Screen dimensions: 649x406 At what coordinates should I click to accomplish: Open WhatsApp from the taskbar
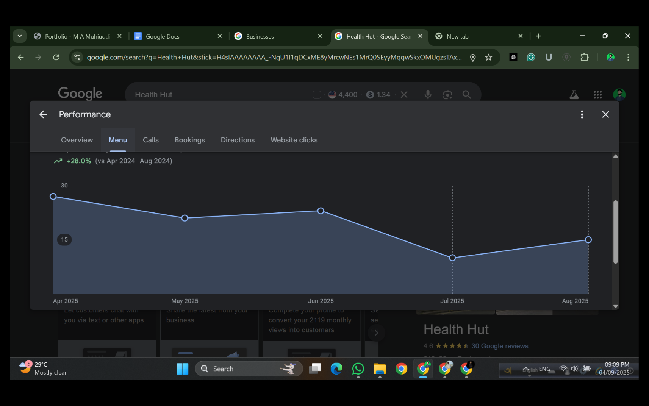point(358,369)
